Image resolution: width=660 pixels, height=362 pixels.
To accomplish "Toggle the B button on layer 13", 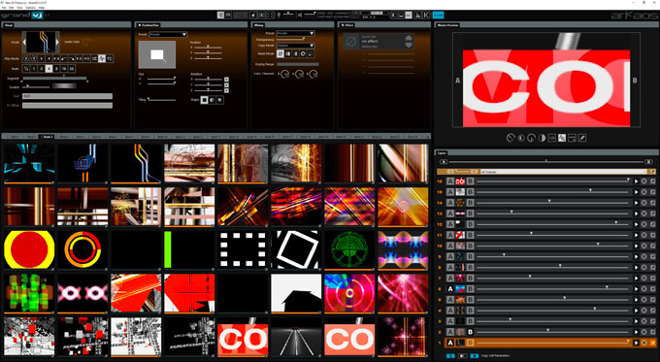I will [x=470, y=214].
